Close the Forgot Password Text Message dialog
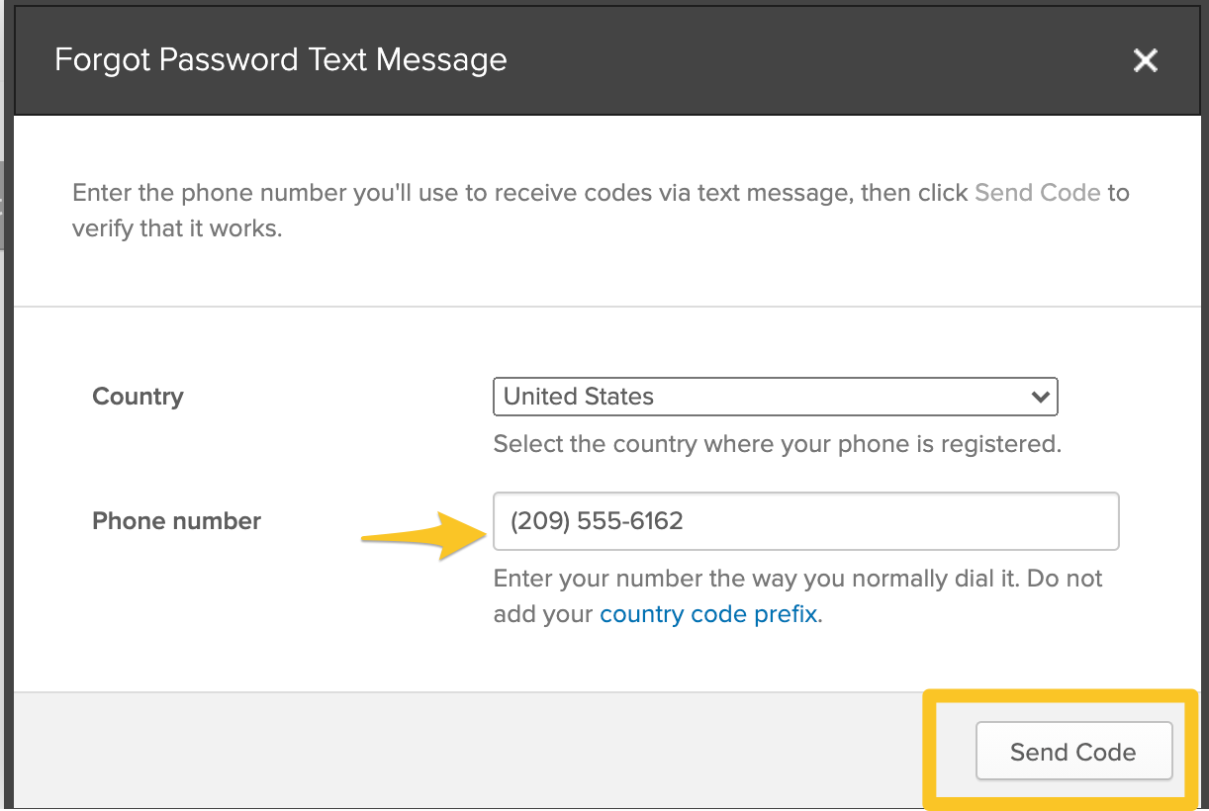This screenshot has width=1209, height=811. coord(1145,61)
